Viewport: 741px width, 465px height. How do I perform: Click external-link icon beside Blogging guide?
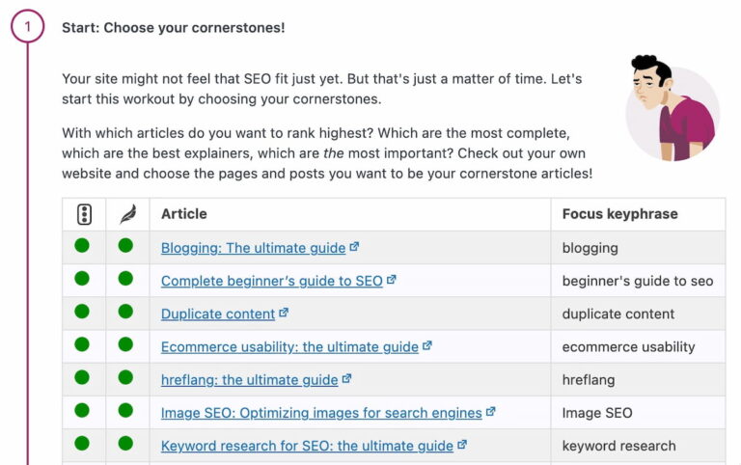click(354, 246)
